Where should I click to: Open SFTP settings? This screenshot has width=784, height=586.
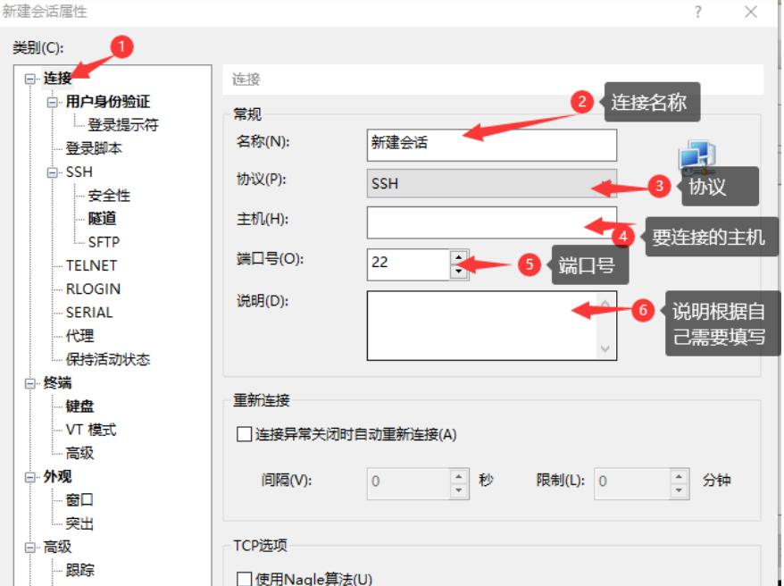tap(104, 242)
